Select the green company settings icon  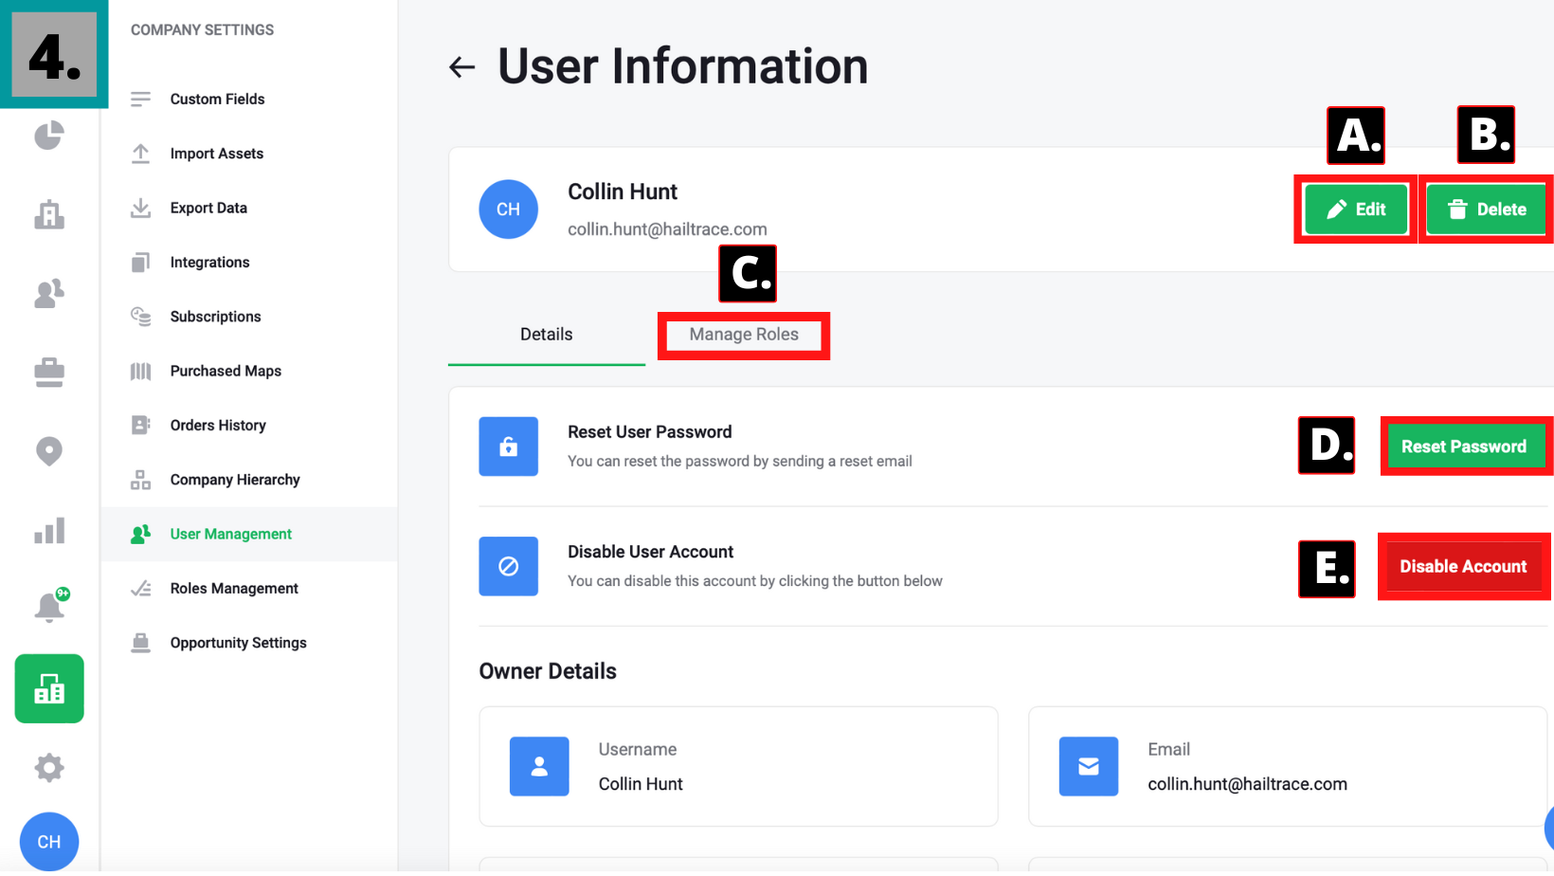click(x=49, y=688)
